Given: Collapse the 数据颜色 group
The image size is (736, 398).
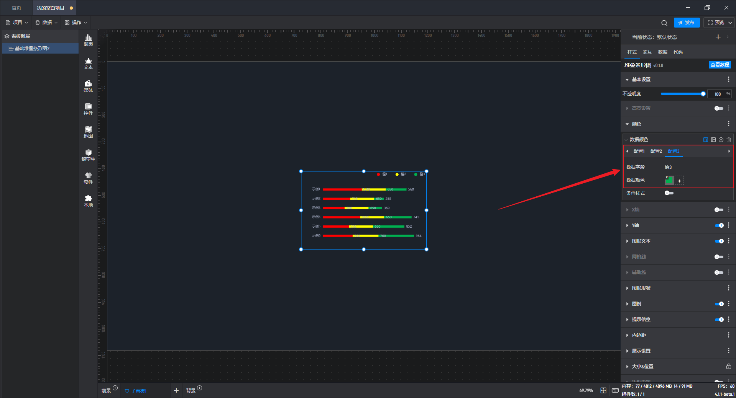Looking at the screenshot, I should (626, 140).
